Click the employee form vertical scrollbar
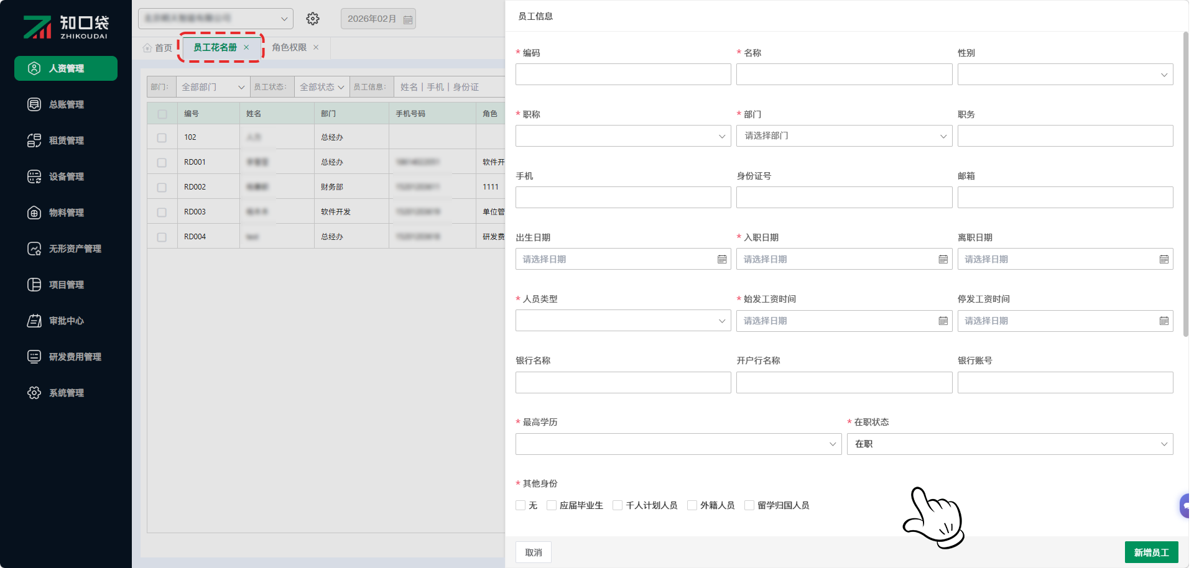 (x=1185, y=185)
